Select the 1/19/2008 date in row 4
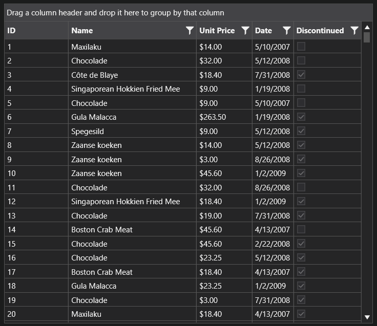The height and width of the screenshot is (326, 377). (x=273, y=89)
